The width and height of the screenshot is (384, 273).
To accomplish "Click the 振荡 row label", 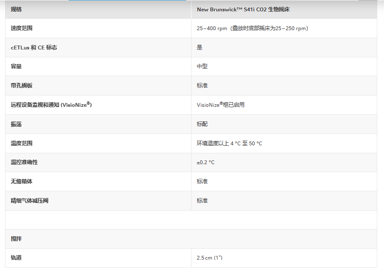I will pos(16,124).
